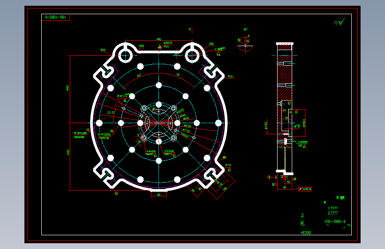Click the Chinese character '托' in title block
The width and height of the screenshot is (385, 249).
[x=302, y=223]
